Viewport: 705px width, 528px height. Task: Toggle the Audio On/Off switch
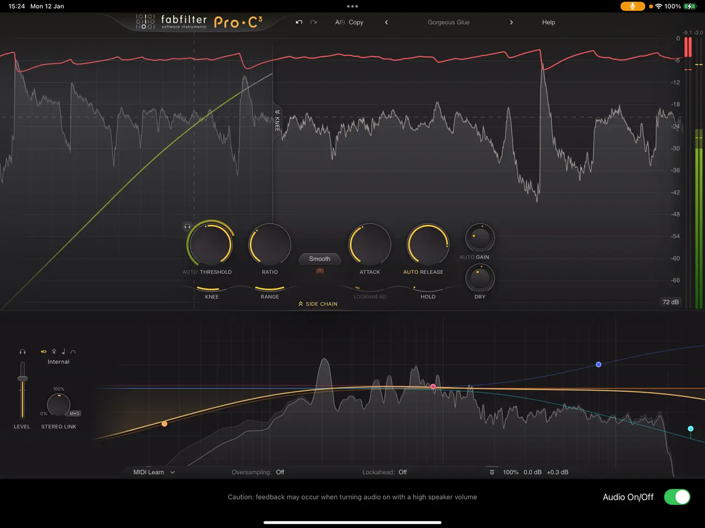point(676,497)
